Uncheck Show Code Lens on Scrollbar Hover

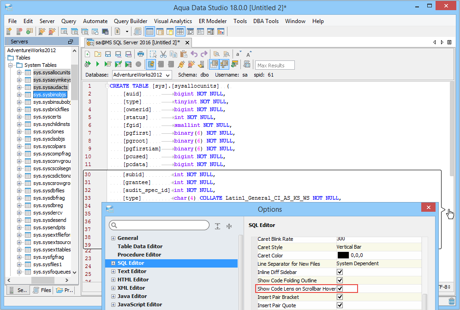point(340,289)
